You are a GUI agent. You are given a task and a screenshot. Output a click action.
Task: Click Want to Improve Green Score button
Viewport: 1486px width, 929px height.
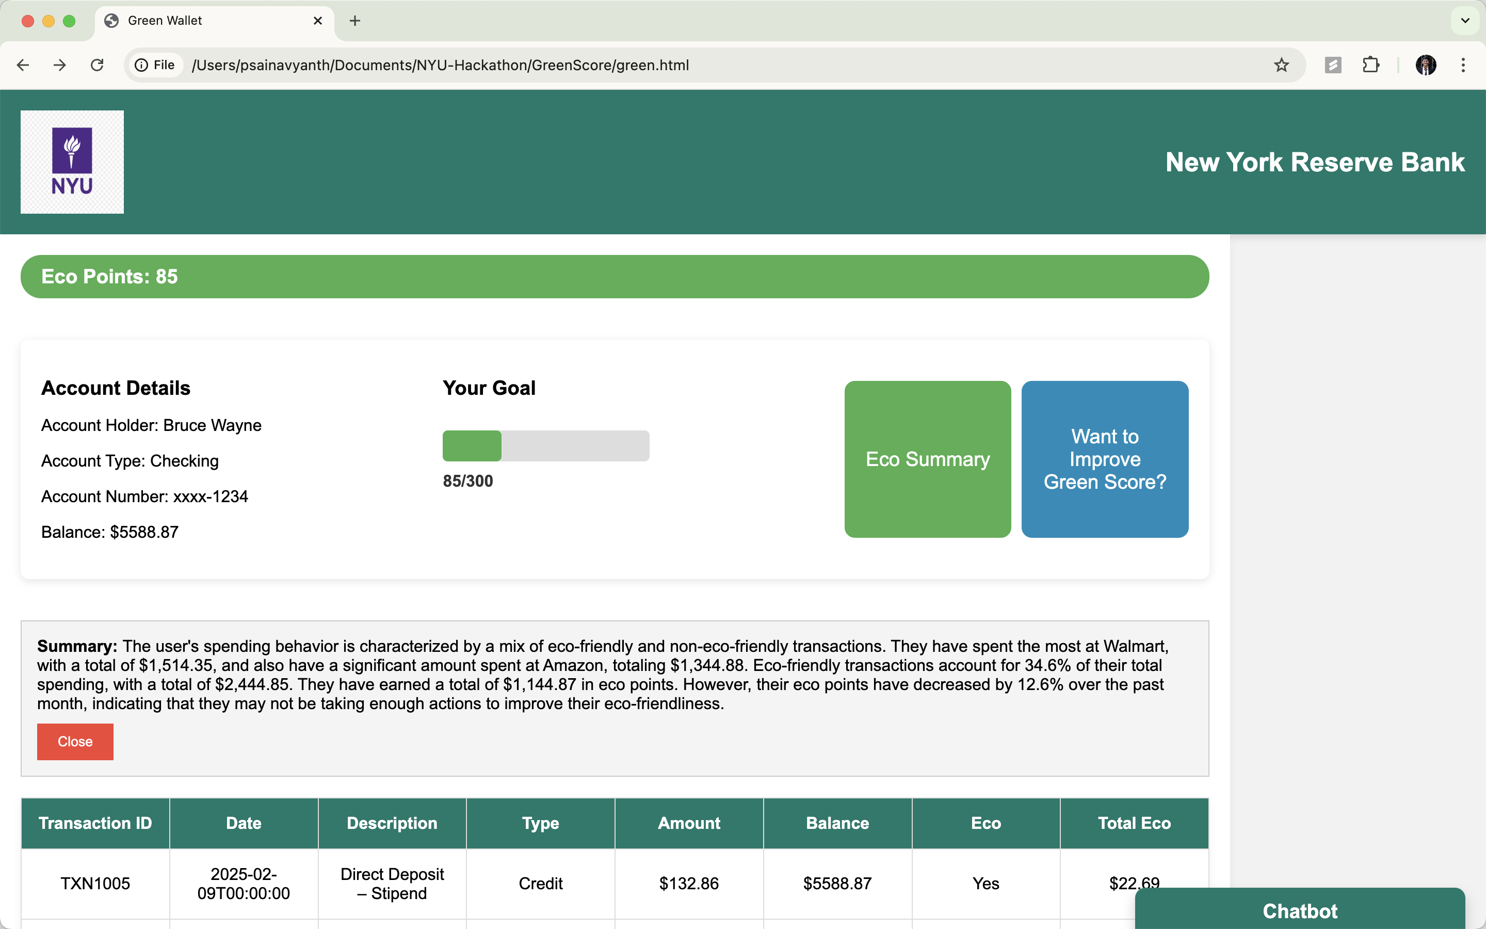pos(1104,459)
